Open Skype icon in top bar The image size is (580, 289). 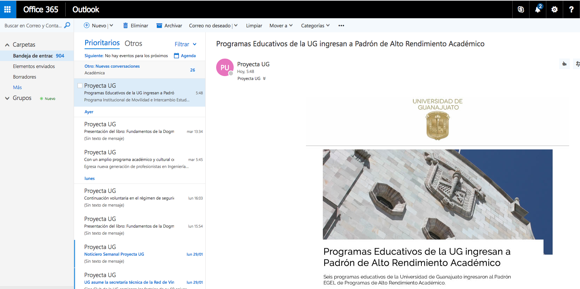pyautogui.click(x=521, y=9)
